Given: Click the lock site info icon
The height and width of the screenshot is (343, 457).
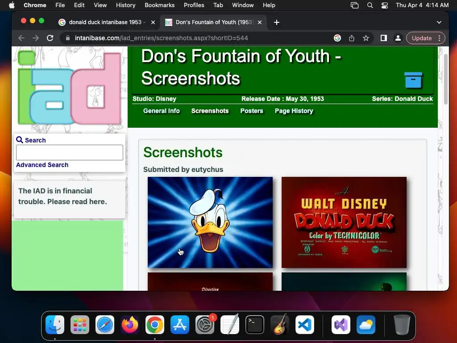Looking at the screenshot, I should [68, 38].
